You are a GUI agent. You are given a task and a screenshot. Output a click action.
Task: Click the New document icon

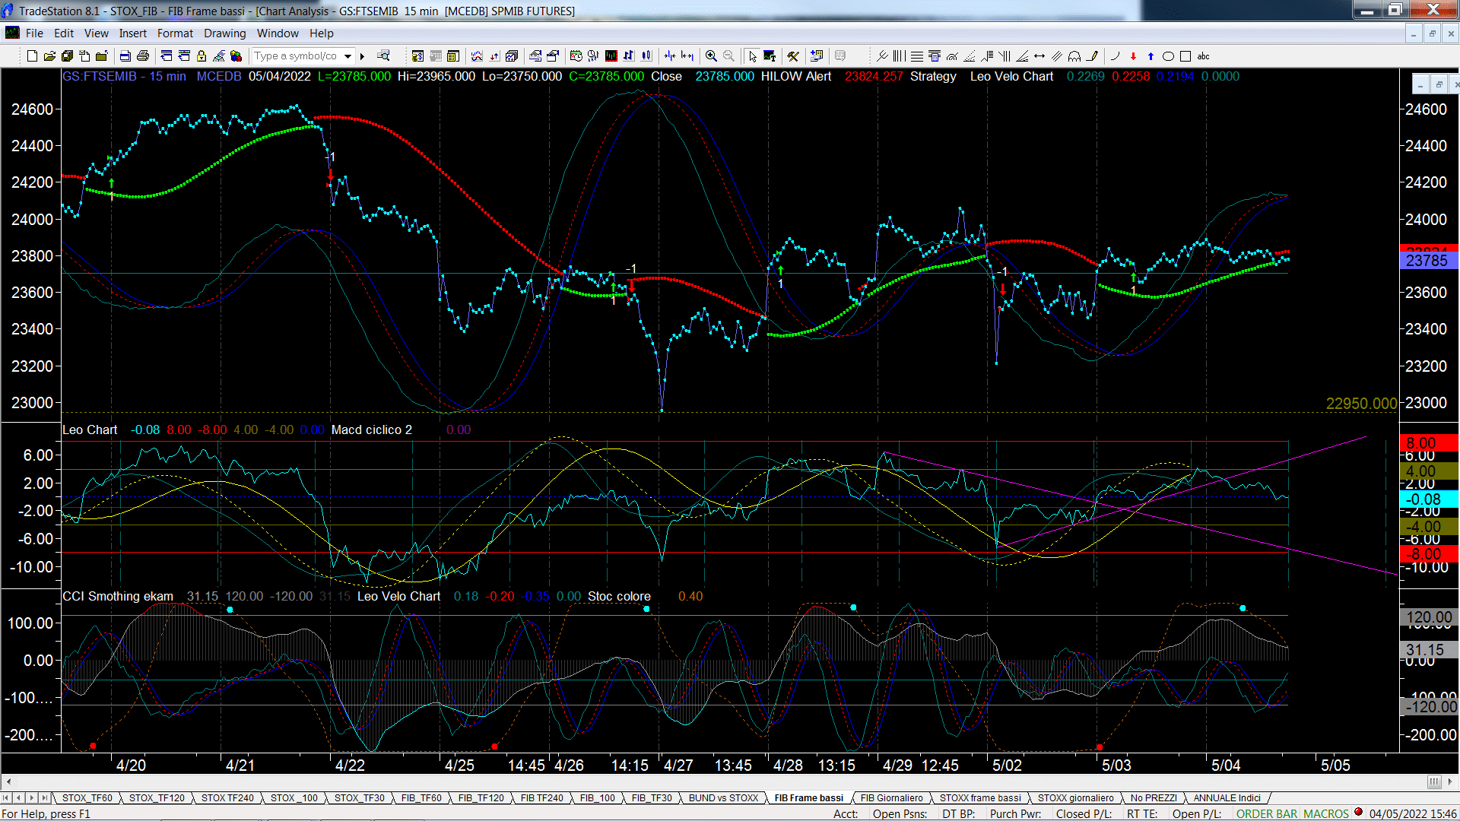pyautogui.click(x=32, y=56)
